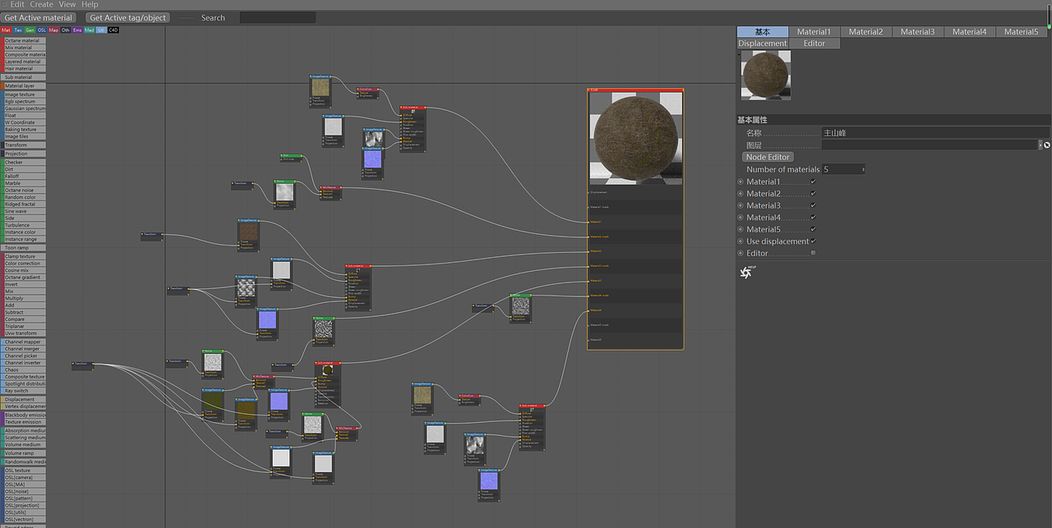
Task: Toggle the C4D filter tag
Action: [113, 30]
